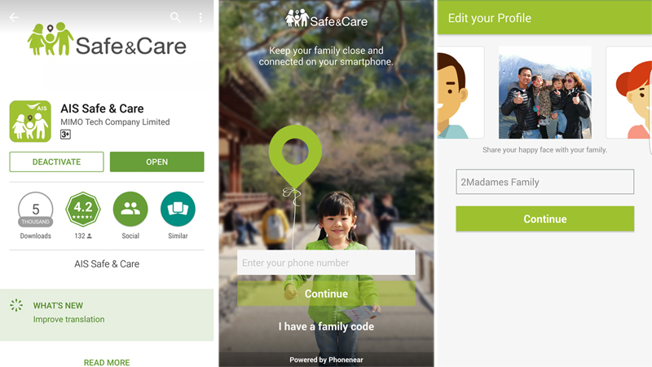The image size is (652, 367).
Task: Open the 4.2 star rating badge
Action: [83, 210]
